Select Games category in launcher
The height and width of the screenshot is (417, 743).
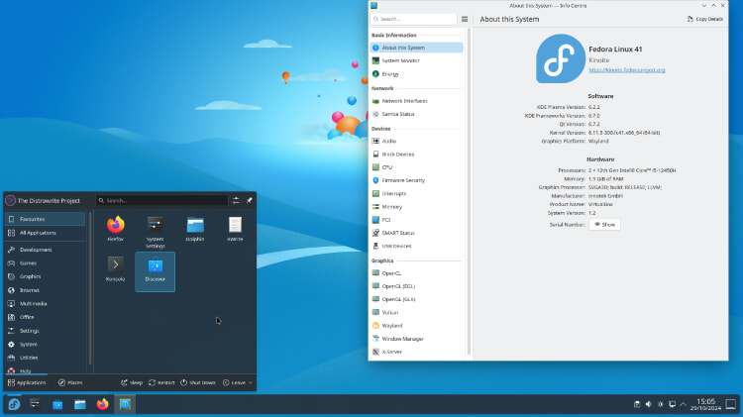[45, 263]
